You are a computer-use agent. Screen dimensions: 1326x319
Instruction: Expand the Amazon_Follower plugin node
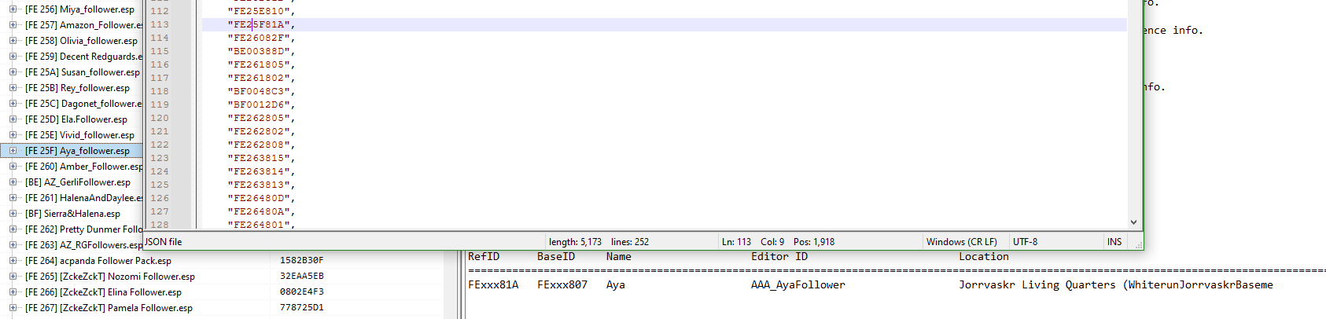[13, 25]
